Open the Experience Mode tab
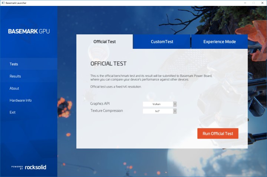Screen dimensions: 267x177 [219, 42]
